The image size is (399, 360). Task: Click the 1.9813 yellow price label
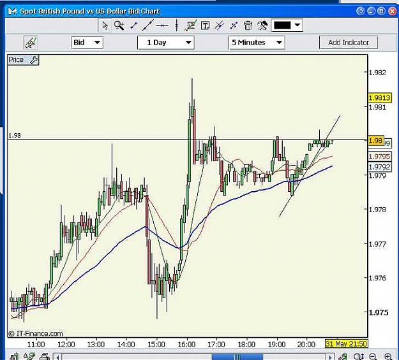[379, 97]
